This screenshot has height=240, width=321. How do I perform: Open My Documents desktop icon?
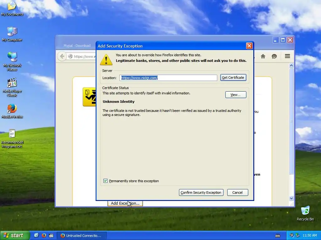tap(12, 8)
